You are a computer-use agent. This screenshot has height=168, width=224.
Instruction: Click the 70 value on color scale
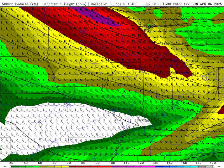pyautogui.click(x=69, y=163)
